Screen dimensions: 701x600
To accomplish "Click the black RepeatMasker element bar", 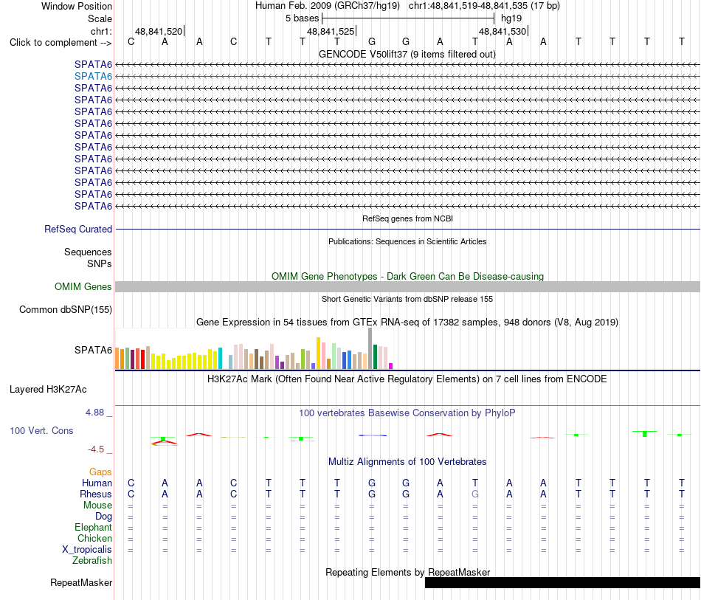I will coord(562,582).
